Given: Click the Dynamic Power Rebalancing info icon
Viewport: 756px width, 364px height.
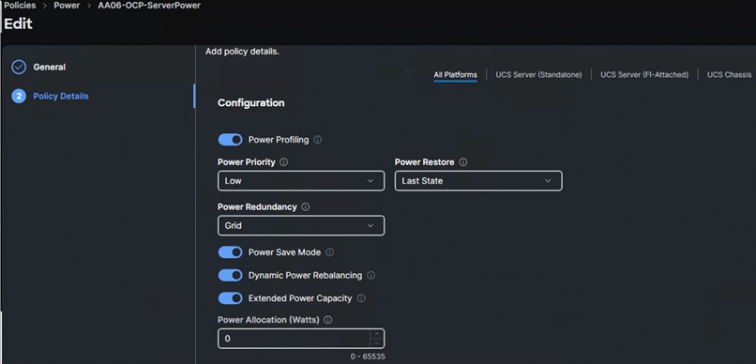Looking at the screenshot, I should [370, 275].
